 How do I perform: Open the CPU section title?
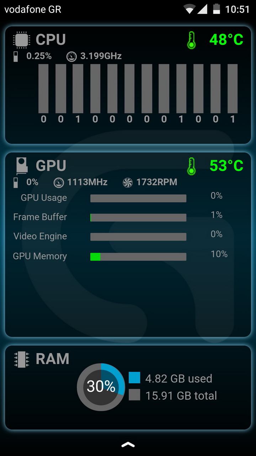tap(51, 40)
